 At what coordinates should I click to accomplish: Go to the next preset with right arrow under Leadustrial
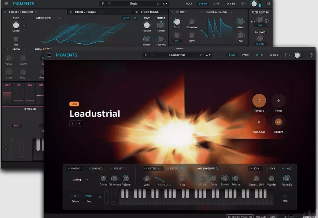[x=79, y=124]
